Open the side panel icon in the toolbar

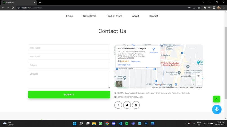[214, 8]
